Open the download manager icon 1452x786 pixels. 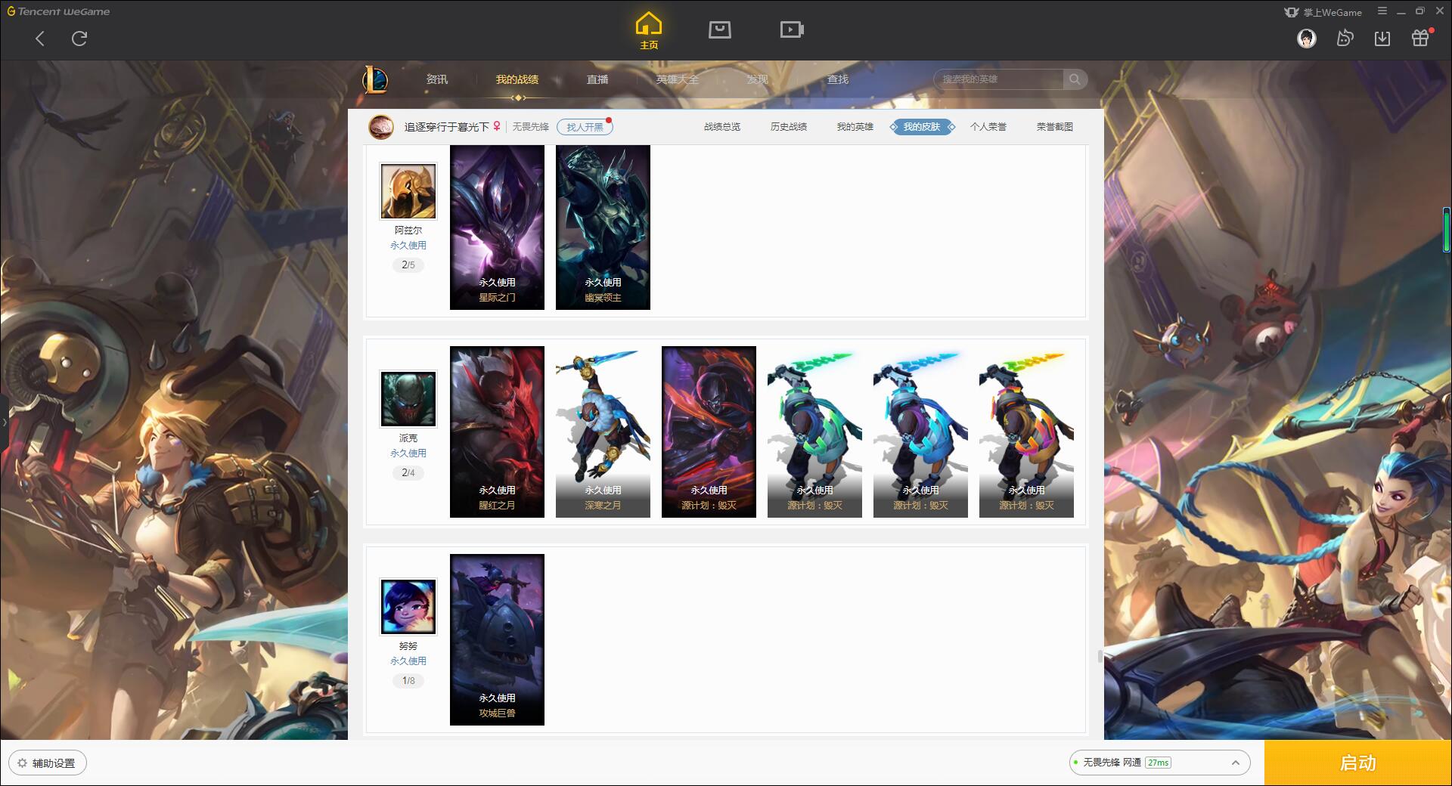click(x=1382, y=39)
